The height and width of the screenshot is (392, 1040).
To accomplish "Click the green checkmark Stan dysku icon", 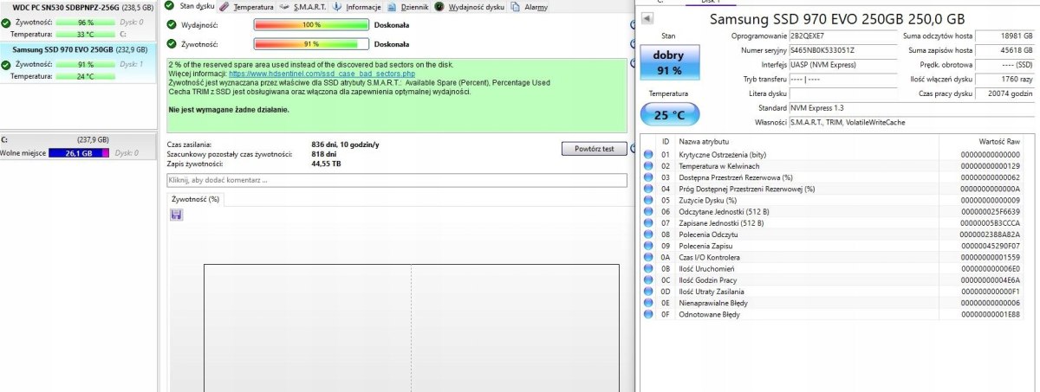I will (x=172, y=7).
